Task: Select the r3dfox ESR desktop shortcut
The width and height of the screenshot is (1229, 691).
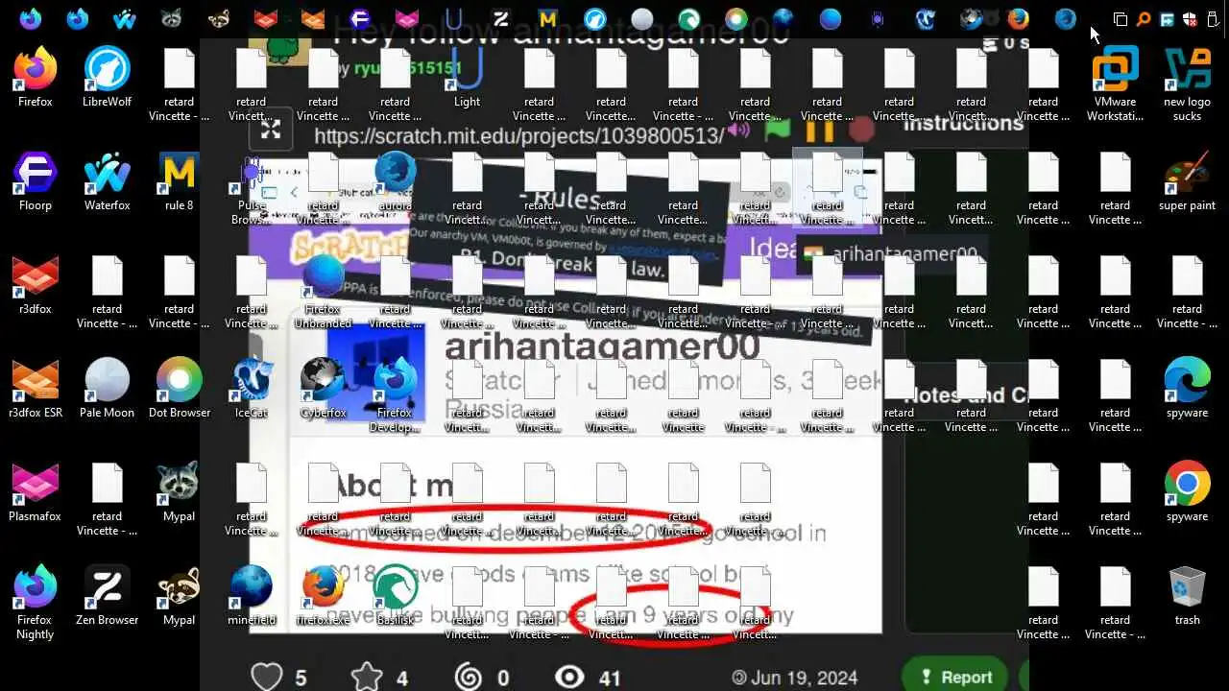Action: 35,388
